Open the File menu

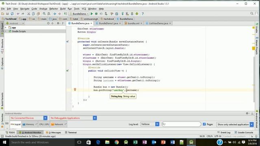[x=3, y=9]
